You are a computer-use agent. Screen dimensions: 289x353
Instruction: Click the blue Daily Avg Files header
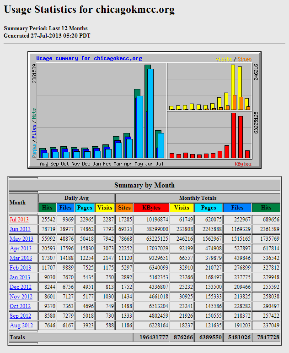[x=65, y=208]
